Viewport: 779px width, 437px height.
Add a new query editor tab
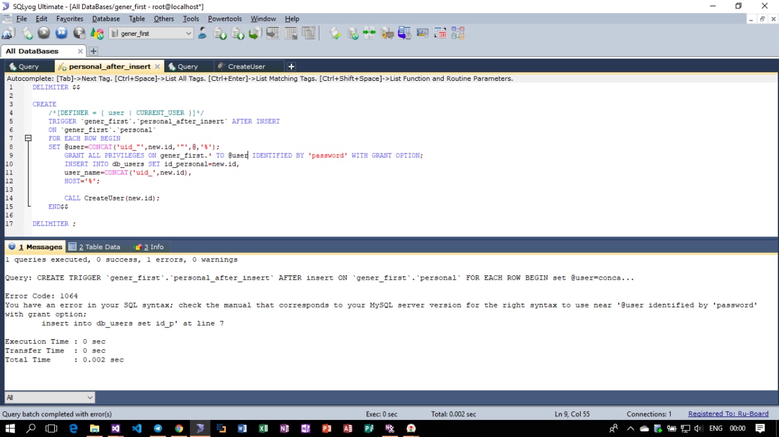291,66
